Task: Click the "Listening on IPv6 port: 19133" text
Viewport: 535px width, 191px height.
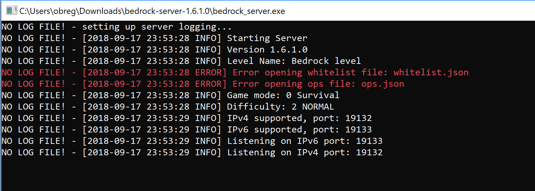Action: (304, 141)
